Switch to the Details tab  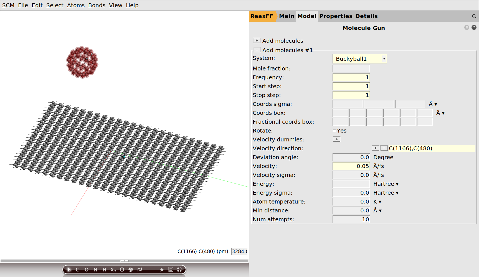[366, 16]
